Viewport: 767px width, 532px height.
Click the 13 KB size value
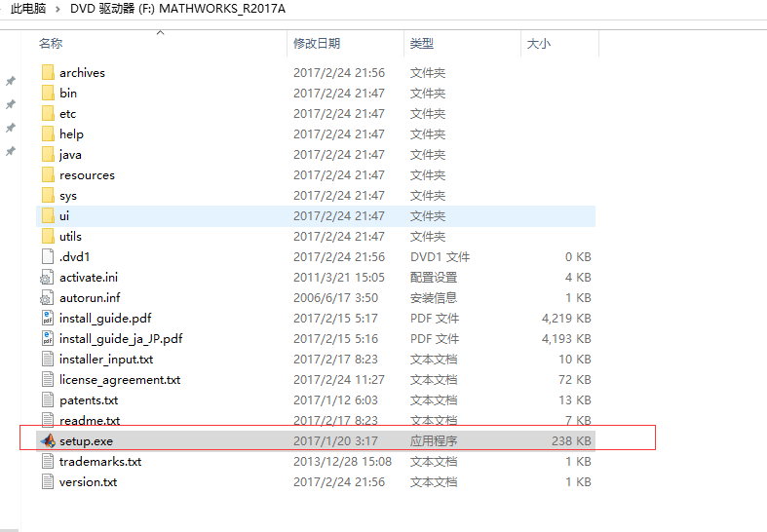pyautogui.click(x=575, y=400)
